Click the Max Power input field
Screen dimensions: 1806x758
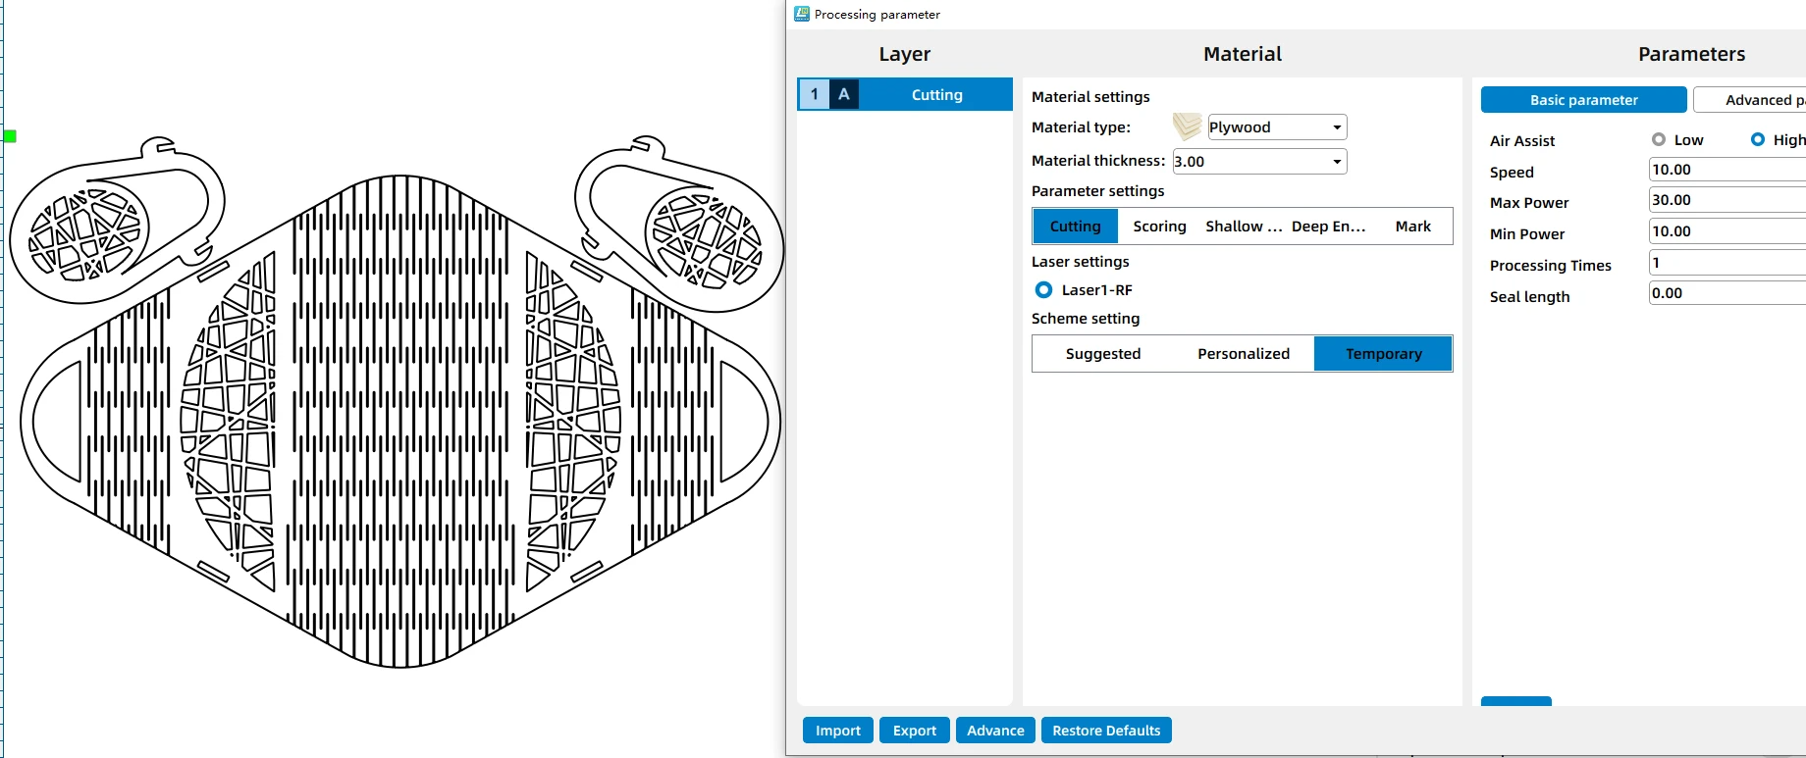1727,200
